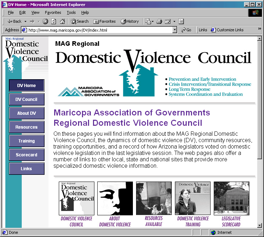
Task: Open the Legislative Scorecard link
Action: (x=231, y=221)
